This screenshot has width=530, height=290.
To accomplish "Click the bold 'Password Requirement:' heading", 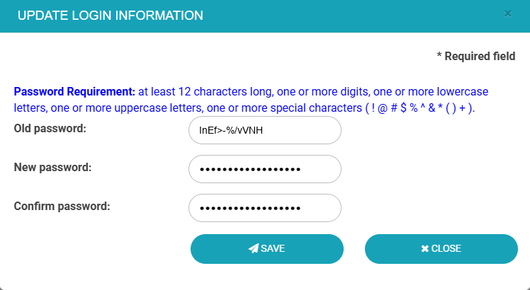I will coord(74,92).
